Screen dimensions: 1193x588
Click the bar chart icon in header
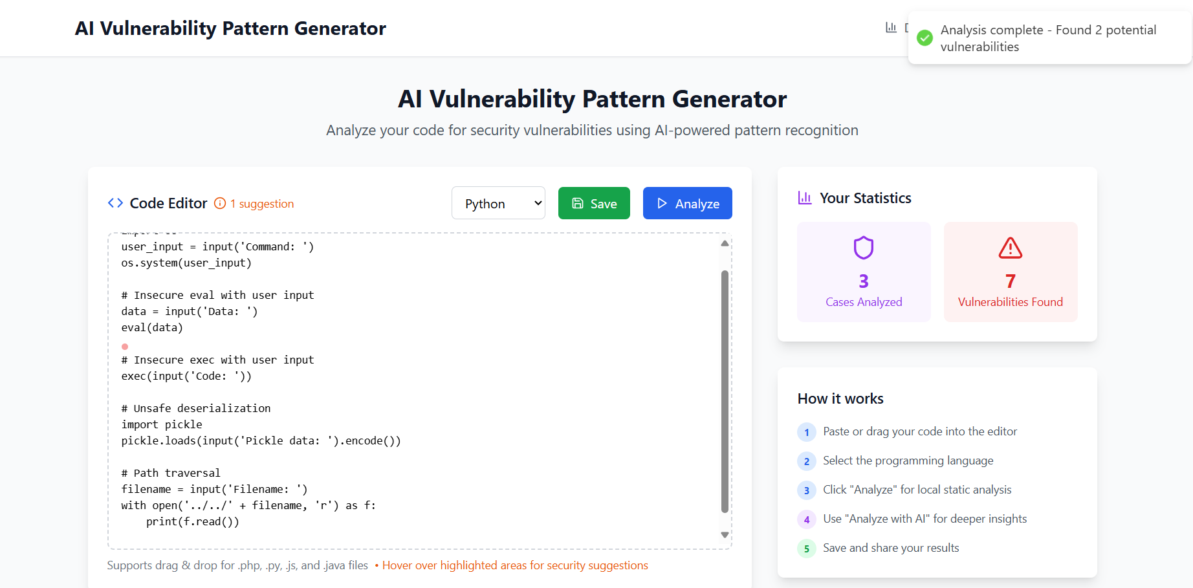click(x=891, y=28)
